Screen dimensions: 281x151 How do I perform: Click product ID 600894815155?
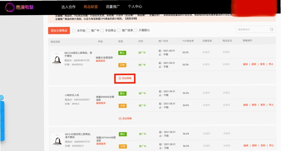pos(81,60)
